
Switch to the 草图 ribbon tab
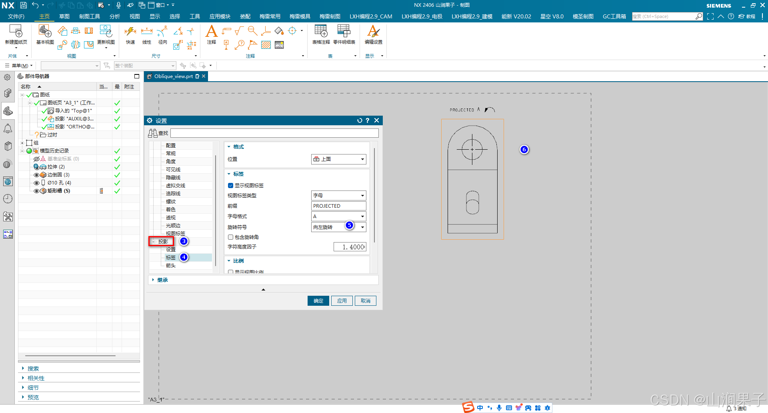64,16
